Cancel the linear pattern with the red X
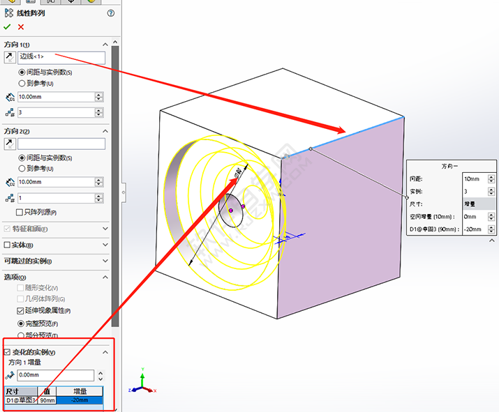Image resolution: width=499 pixels, height=412 pixels. 21,27
